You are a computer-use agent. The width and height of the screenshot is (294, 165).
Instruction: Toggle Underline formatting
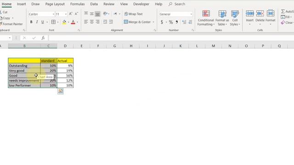pos(43,22)
